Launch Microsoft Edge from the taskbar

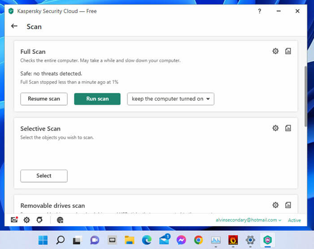[x=147, y=240]
